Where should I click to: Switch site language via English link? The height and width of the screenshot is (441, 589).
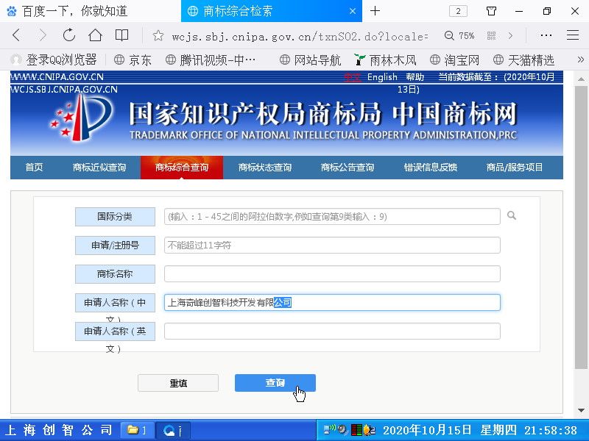pyautogui.click(x=382, y=77)
